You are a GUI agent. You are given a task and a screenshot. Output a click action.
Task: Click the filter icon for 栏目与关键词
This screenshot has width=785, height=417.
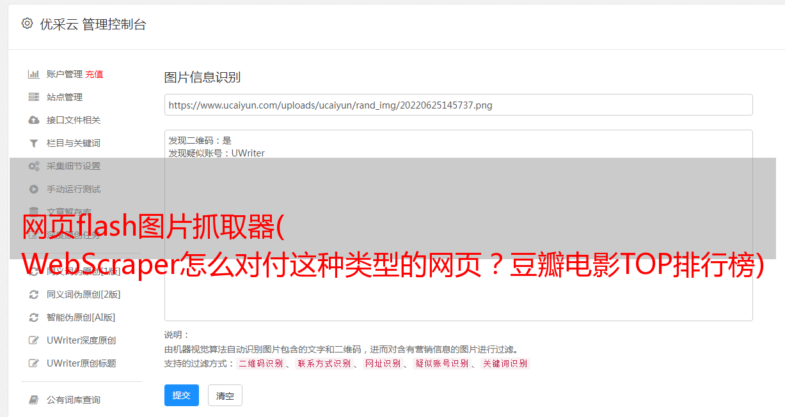34,143
